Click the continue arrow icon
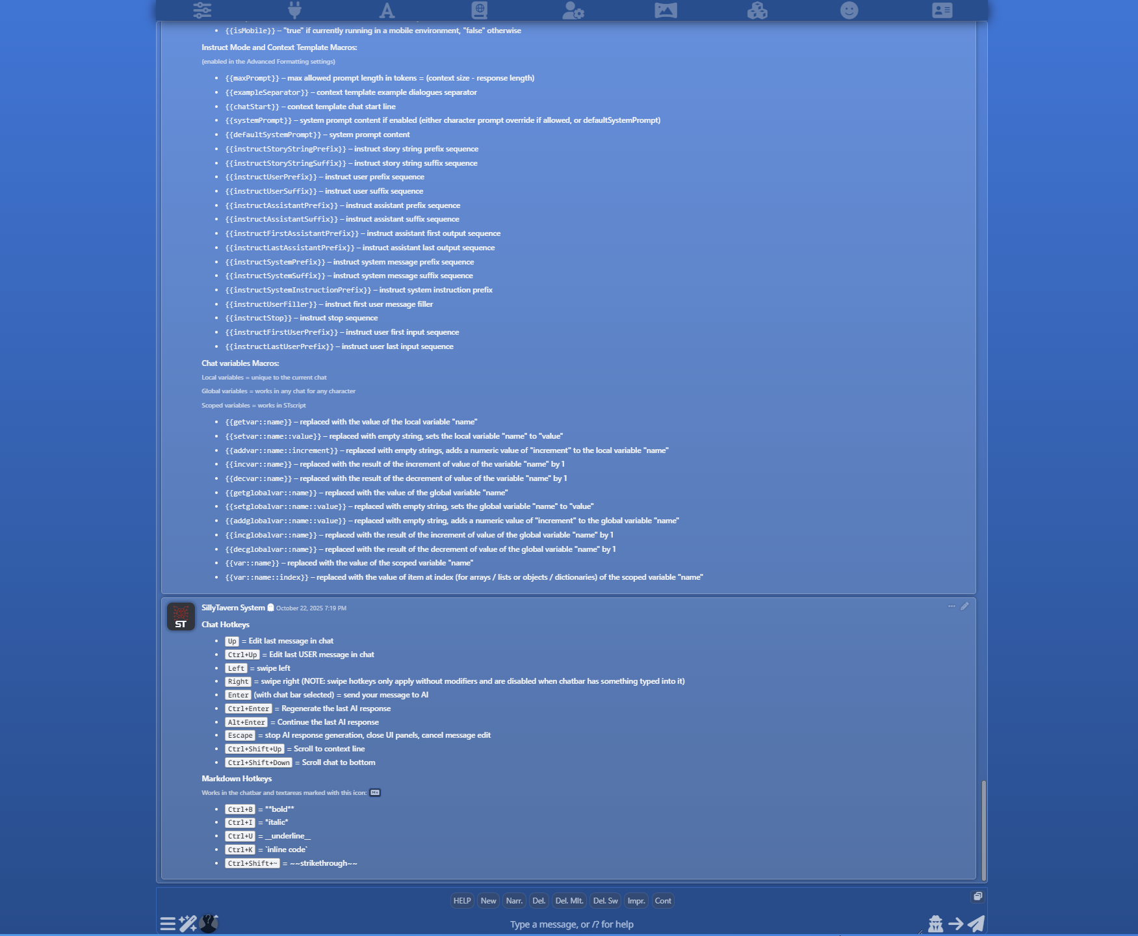The height and width of the screenshot is (936, 1138). point(955,924)
